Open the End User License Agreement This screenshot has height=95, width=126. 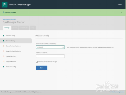(x=117, y=92)
